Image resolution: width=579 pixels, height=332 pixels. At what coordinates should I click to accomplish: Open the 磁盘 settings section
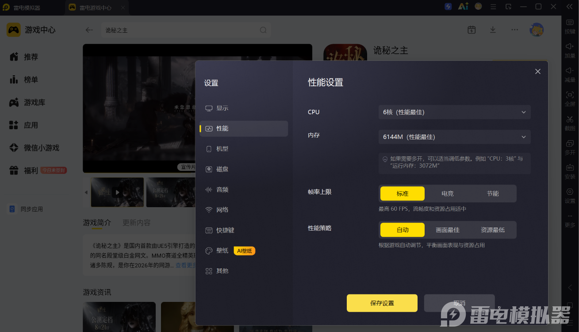[244, 169]
